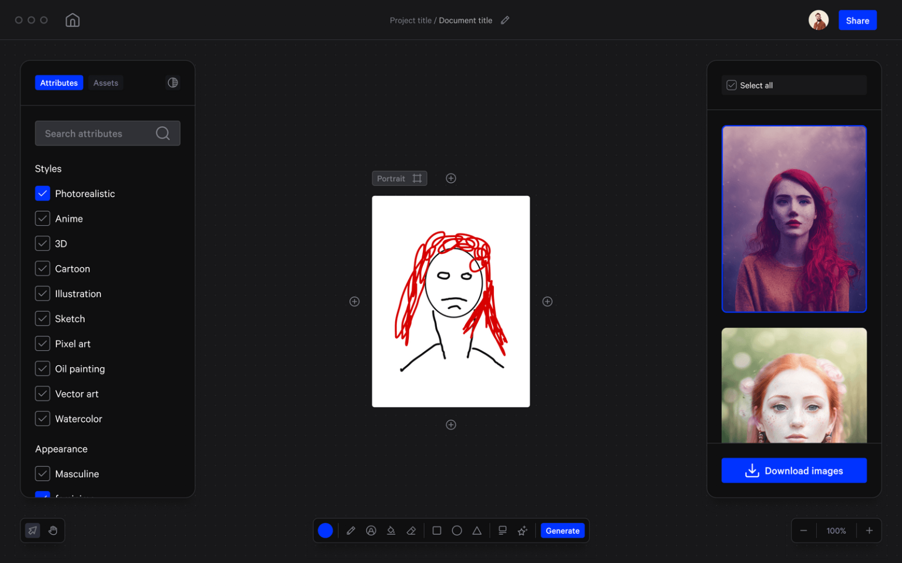Check Select all in the results panel

[731, 85]
